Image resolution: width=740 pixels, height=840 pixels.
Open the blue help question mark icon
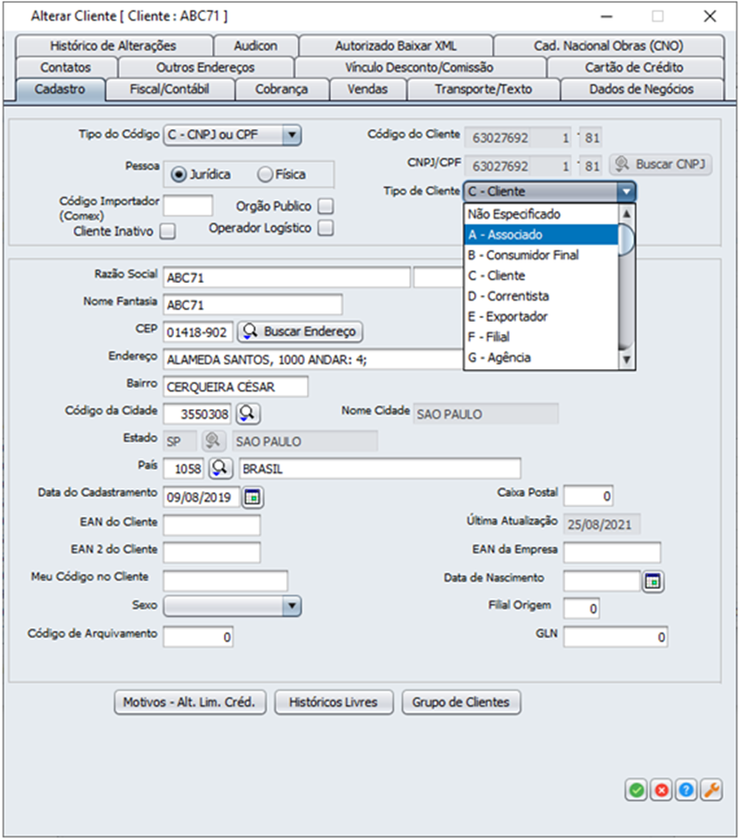click(x=686, y=790)
